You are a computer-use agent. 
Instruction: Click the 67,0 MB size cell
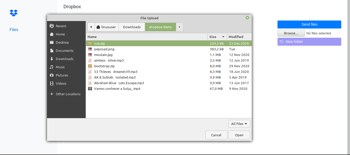point(216,89)
